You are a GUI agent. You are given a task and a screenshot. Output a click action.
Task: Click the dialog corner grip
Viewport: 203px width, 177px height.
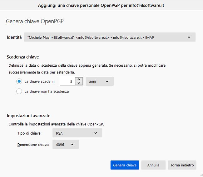pos(201,175)
